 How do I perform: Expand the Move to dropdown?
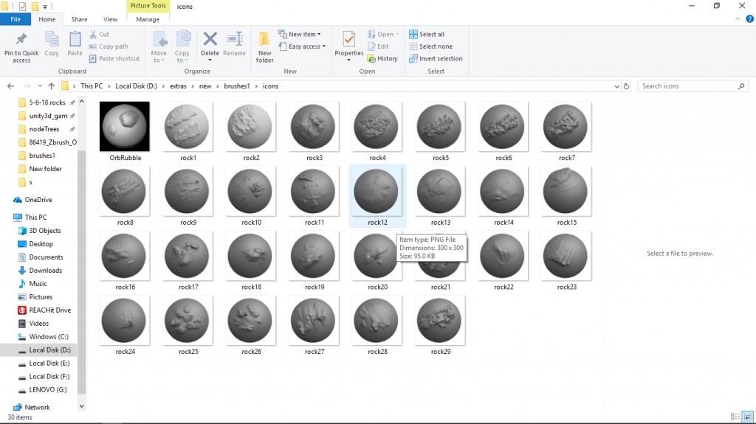click(x=159, y=46)
